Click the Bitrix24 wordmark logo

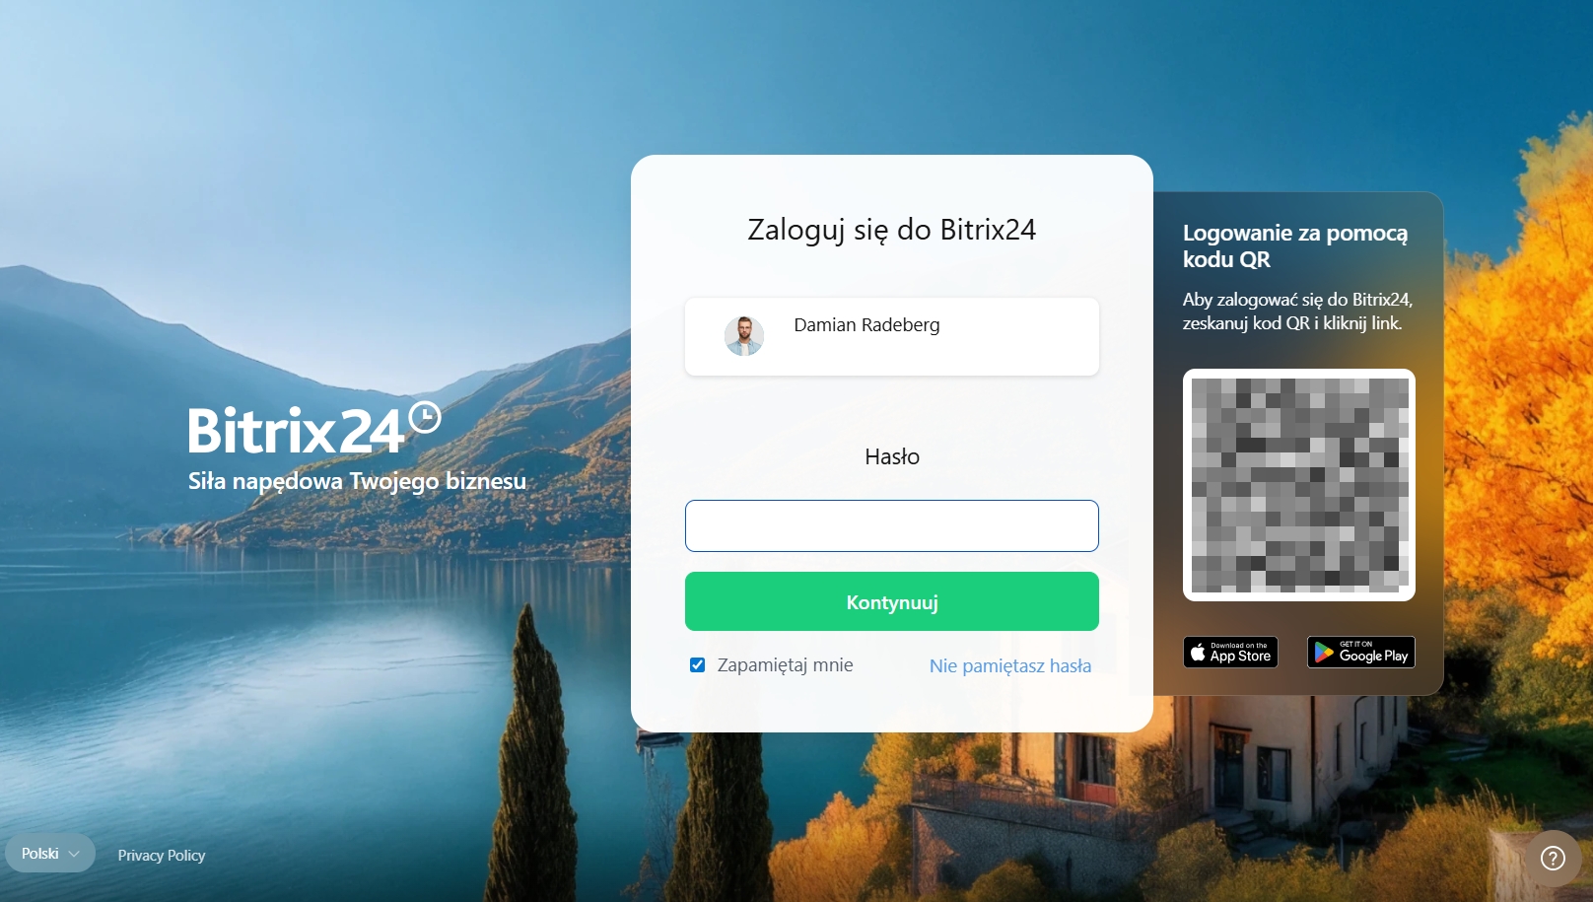tap(314, 429)
